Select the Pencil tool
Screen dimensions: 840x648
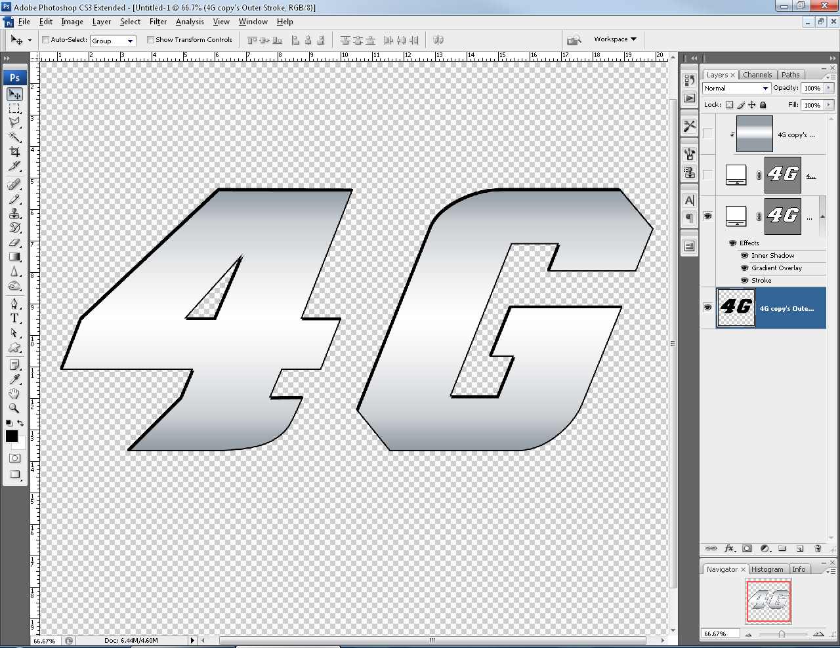coord(14,199)
